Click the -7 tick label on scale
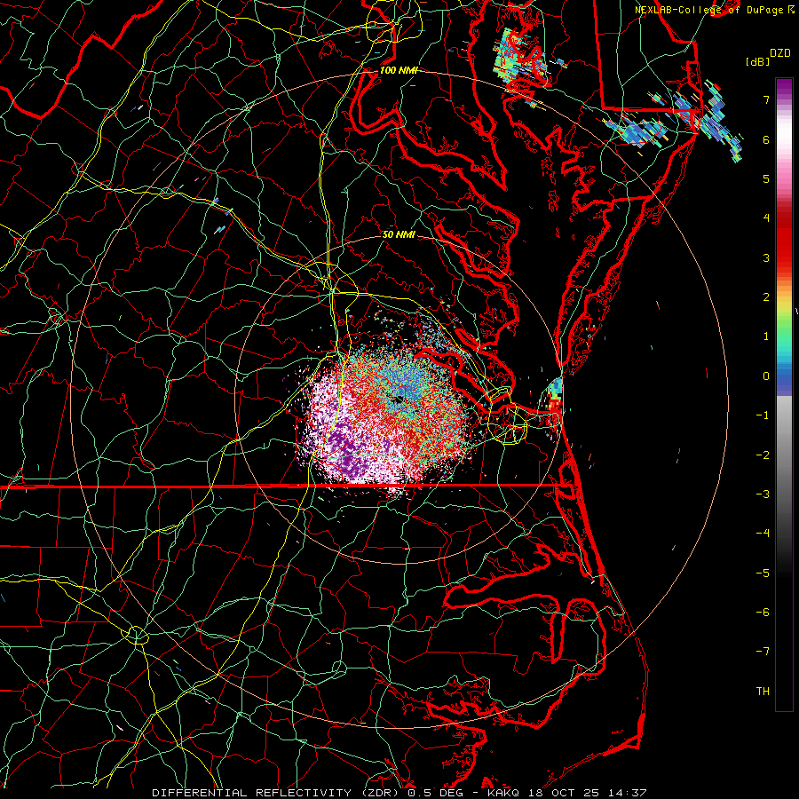Viewport: 799px width, 799px height. (763, 652)
